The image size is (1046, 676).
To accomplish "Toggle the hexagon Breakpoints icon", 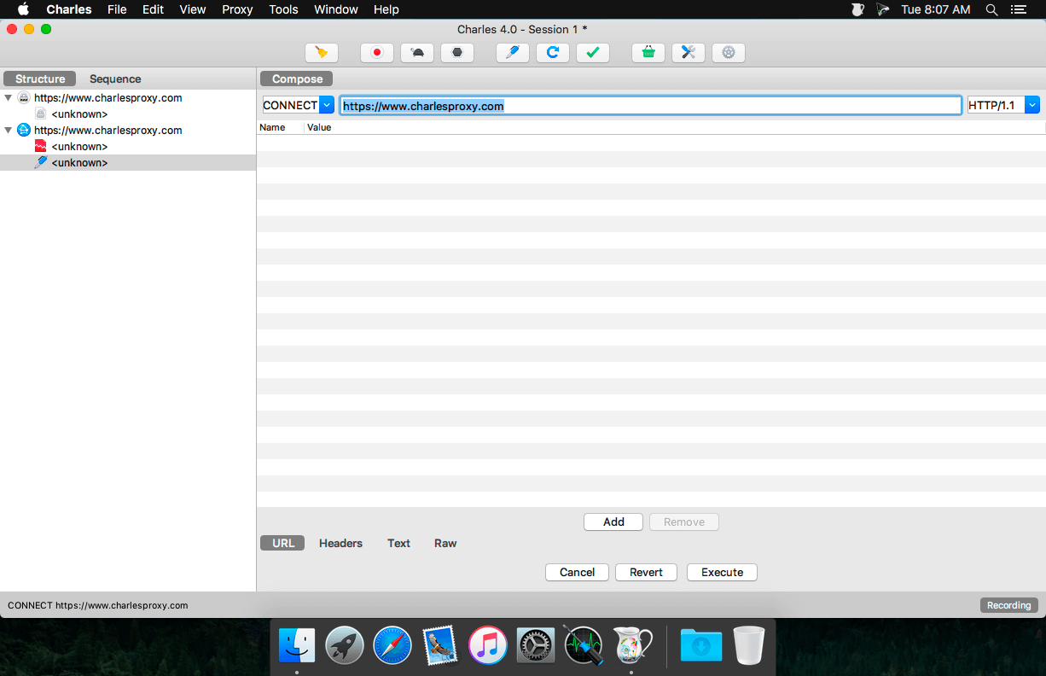I will point(457,53).
